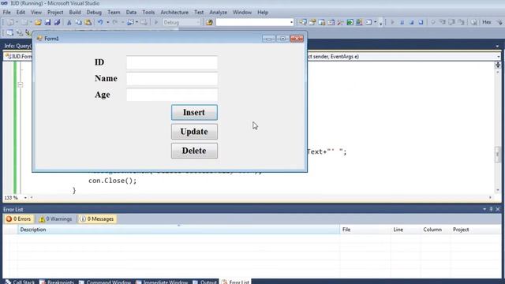Image resolution: width=505 pixels, height=284 pixels.
Task: Focus the ID text box
Action: [x=172, y=62]
